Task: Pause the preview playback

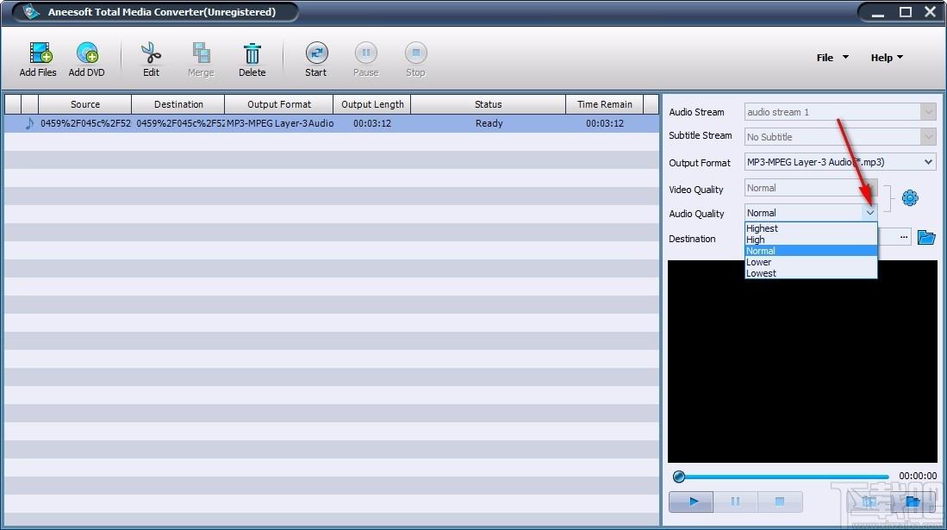Action: (736, 502)
